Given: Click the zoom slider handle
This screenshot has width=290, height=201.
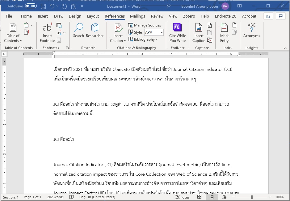Looking at the screenshot, I should pos(252,197).
